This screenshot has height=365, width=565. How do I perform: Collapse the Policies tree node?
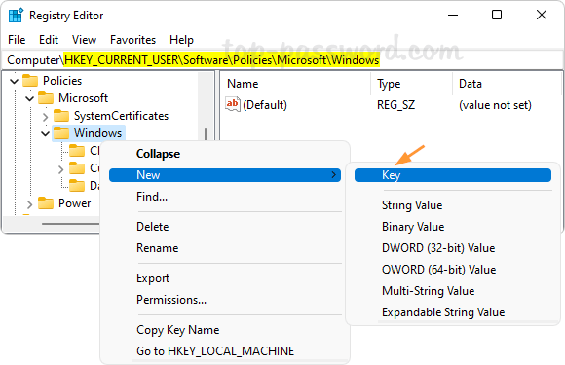click(x=14, y=81)
